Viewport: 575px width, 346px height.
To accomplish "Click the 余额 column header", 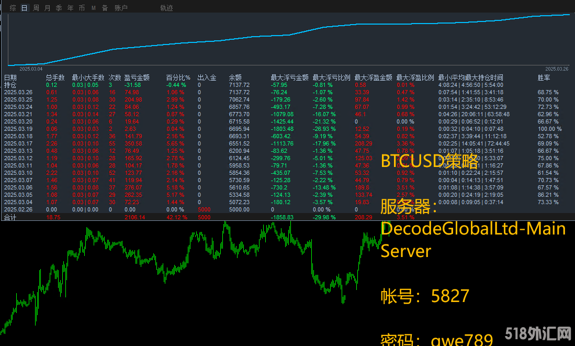I will (235, 77).
